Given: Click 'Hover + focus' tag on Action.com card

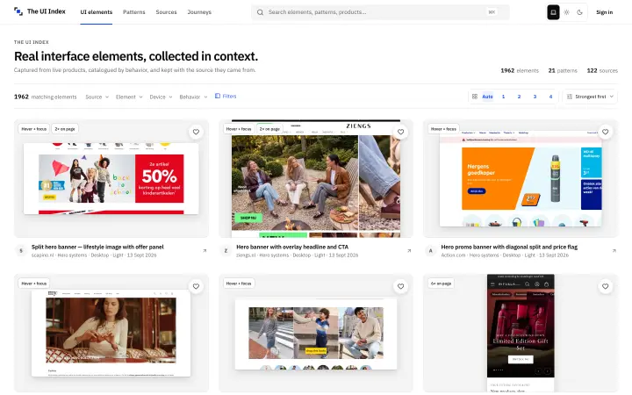Looking at the screenshot, I should click(443, 129).
